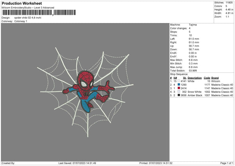
Task: Click the 'Description' column header
Action: (x=195, y=78)
